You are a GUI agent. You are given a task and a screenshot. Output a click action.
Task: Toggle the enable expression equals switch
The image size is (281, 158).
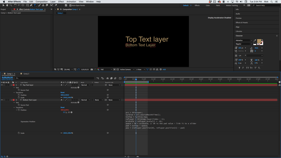[64, 112]
